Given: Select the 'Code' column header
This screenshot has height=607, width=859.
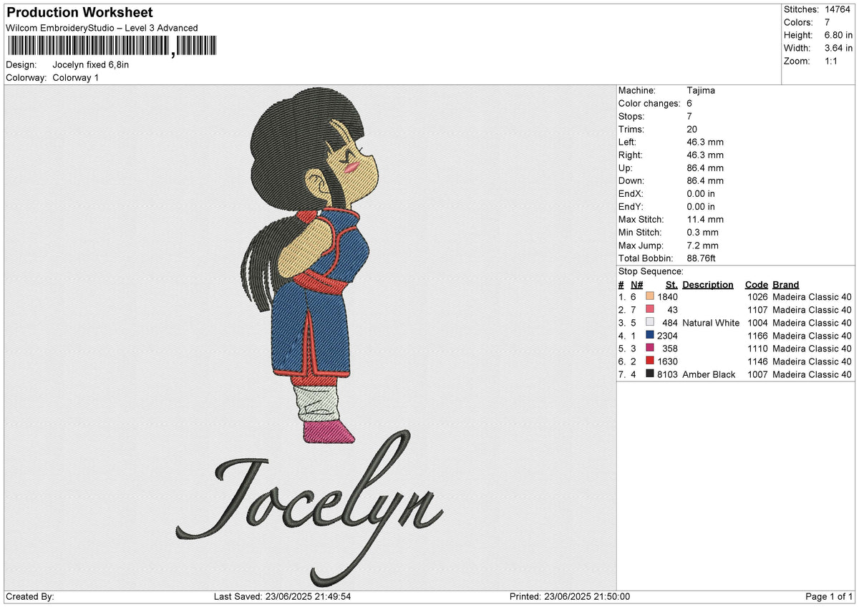Looking at the screenshot, I should coord(756,284).
